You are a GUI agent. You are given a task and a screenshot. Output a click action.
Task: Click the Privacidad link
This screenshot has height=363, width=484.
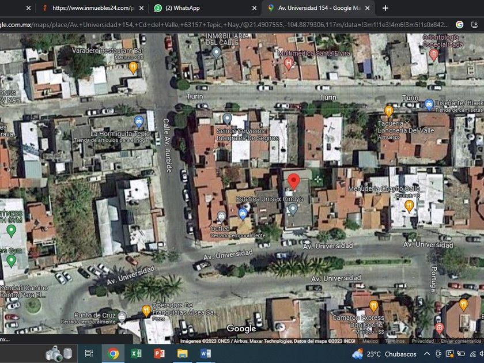coord(422,341)
